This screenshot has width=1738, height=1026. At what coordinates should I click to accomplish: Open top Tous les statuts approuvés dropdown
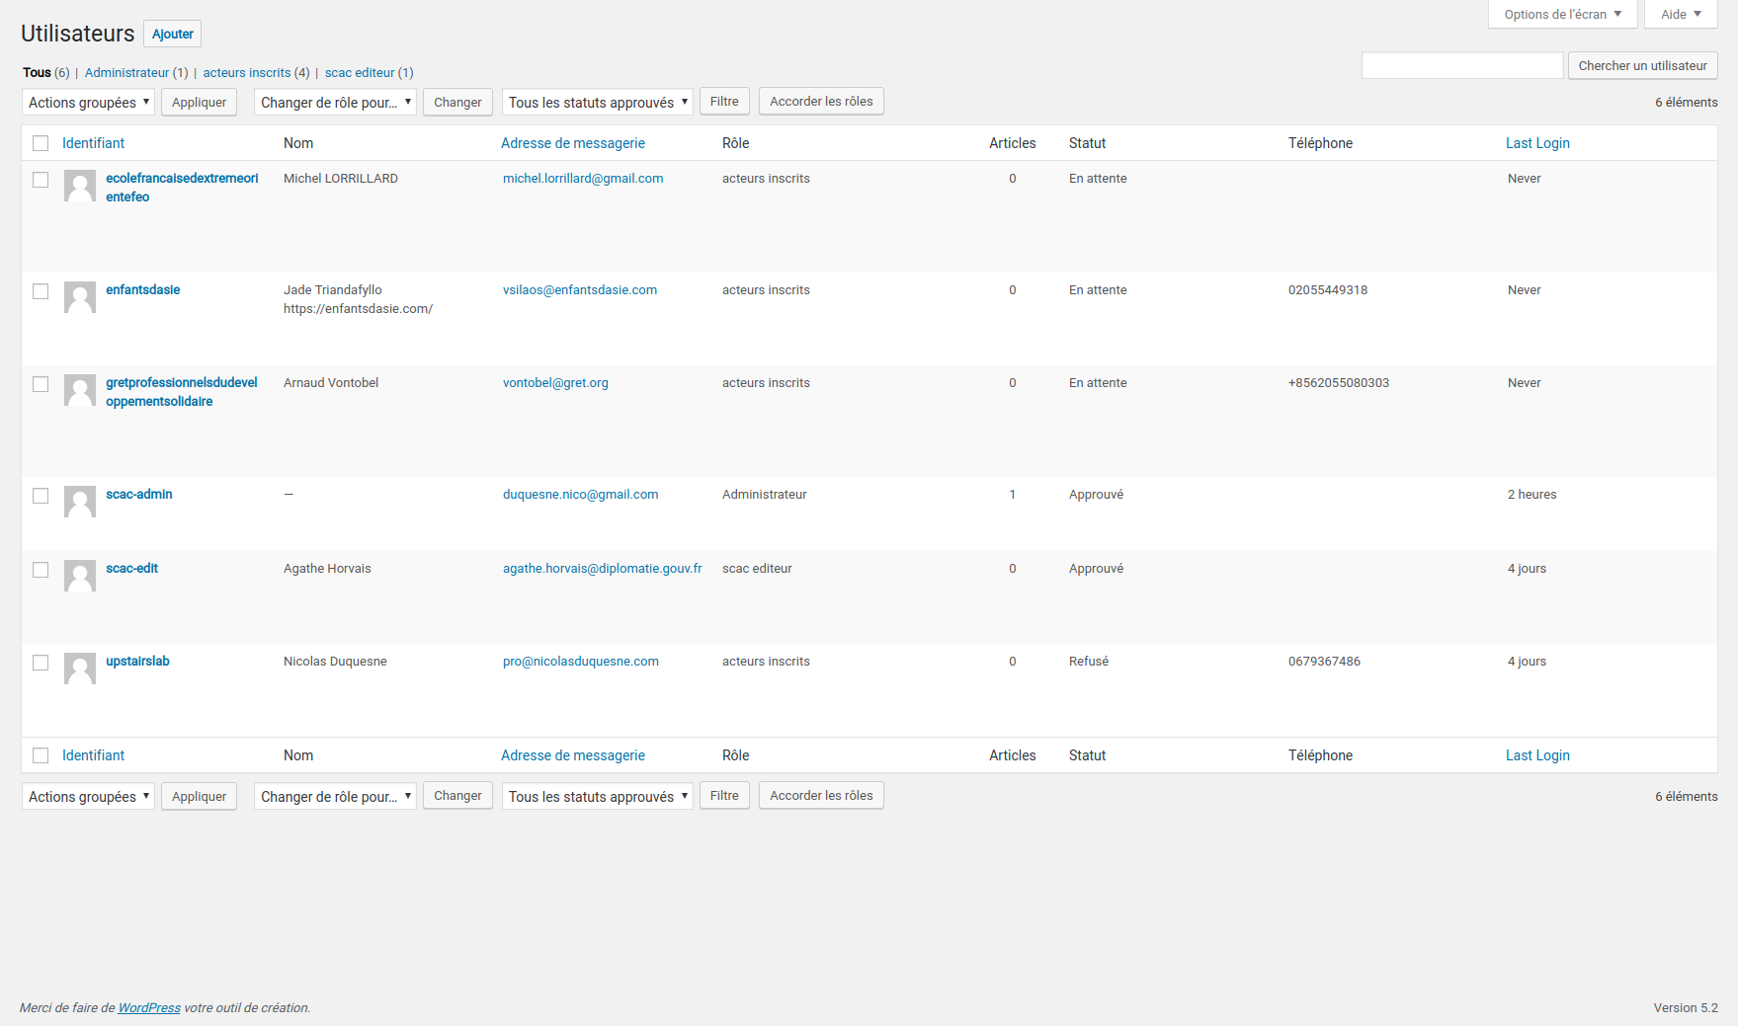[x=597, y=103]
